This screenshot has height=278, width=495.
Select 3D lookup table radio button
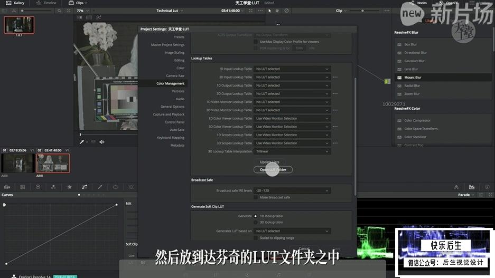pyautogui.click(x=256, y=223)
